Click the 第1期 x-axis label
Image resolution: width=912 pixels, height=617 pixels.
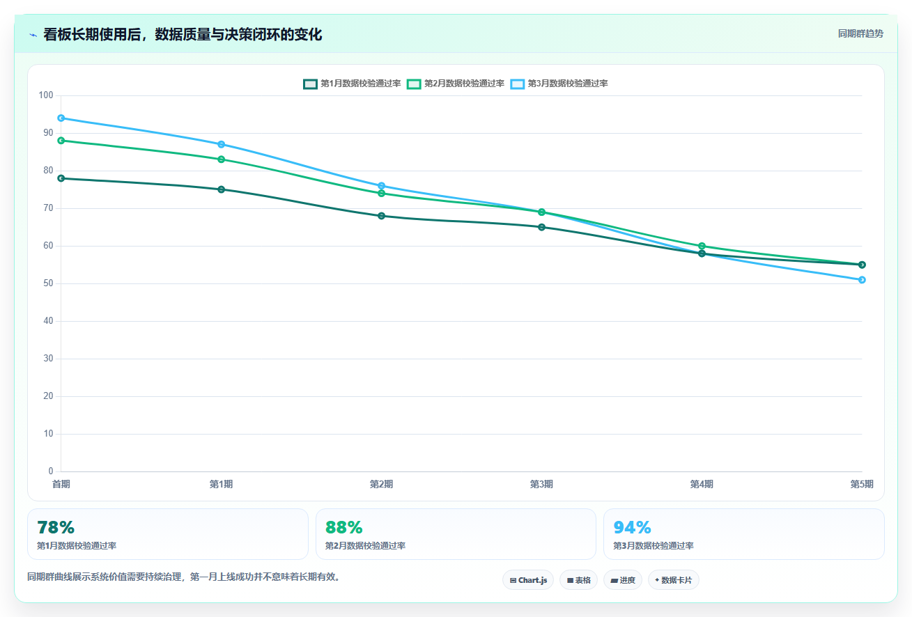pyautogui.click(x=222, y=484)
